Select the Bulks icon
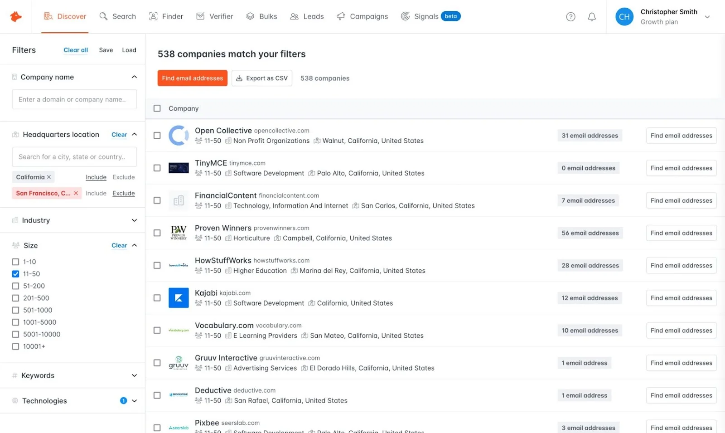 coord(250,16)
